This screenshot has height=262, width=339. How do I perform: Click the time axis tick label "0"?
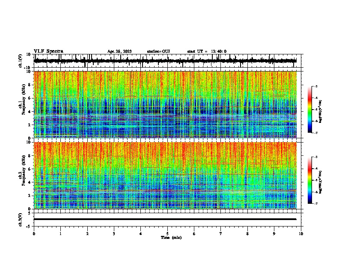pos(34,234)
